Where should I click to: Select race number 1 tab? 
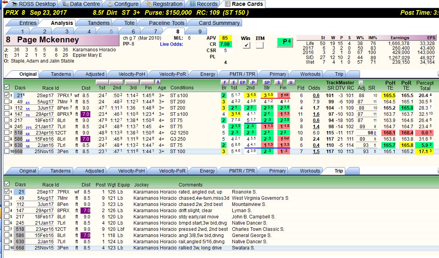(23, 31)
